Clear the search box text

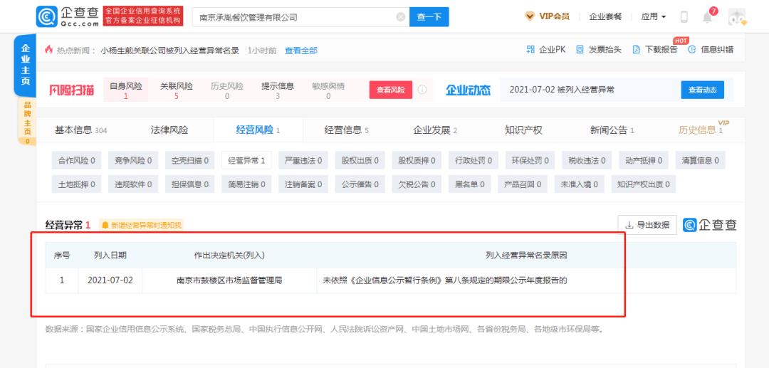pyautogui.click(x=401, y=17)
